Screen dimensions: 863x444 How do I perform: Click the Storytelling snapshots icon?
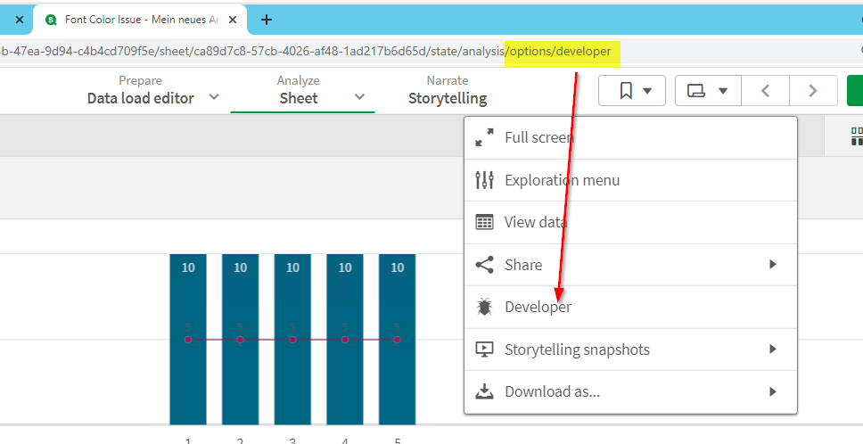pyautogui.click(x=484, y=349)
